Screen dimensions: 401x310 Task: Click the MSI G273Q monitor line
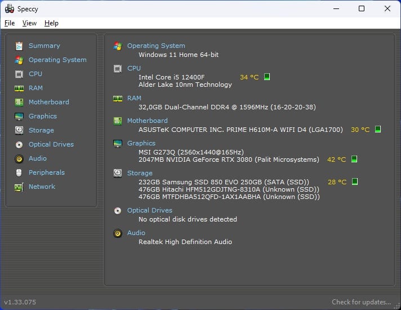[x=191, y=152]
